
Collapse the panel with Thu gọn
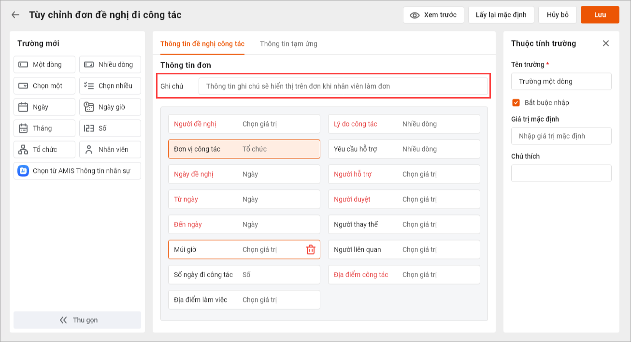pos(77,320)
